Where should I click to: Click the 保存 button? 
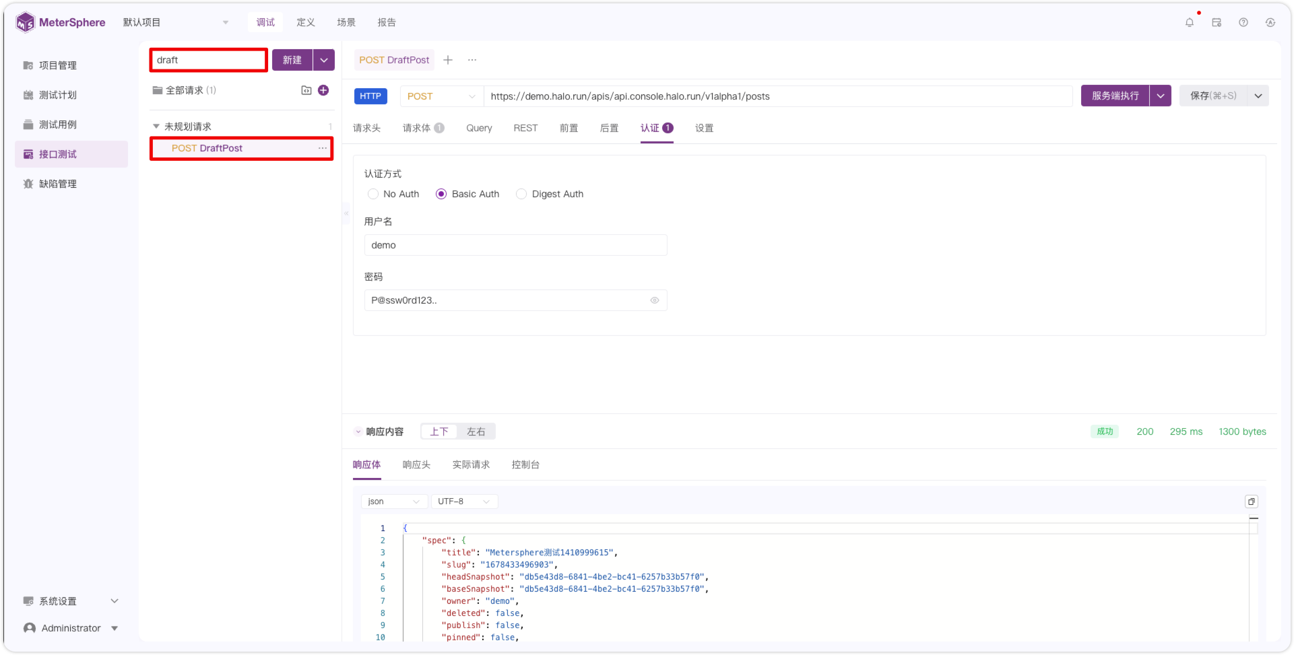pyautogui.click(x=1213, y=96)
